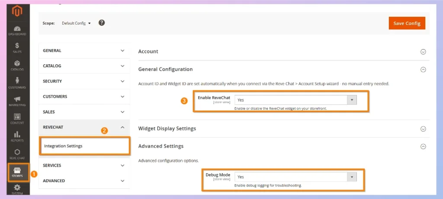
Task: Click the Enable ReveChat widget description note
Action: pyautogui.click(x=280, y=108)
